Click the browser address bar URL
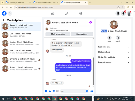135x101 pixels. tap(36, 7)
